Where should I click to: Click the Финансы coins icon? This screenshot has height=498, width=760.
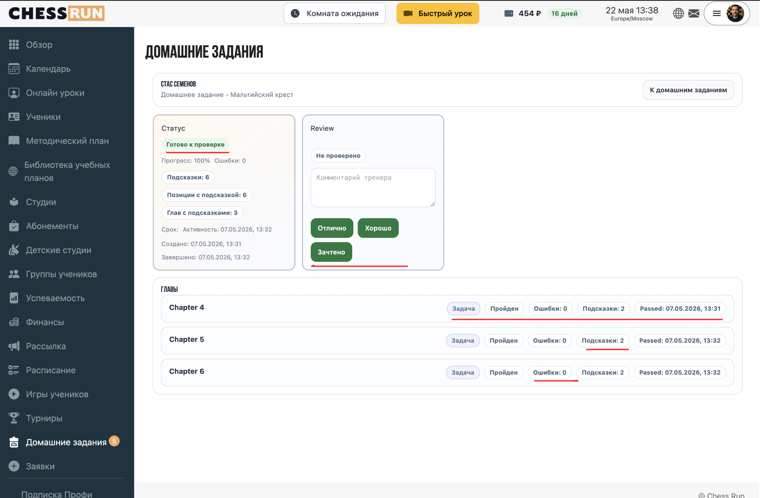click(x=14, y=322)
